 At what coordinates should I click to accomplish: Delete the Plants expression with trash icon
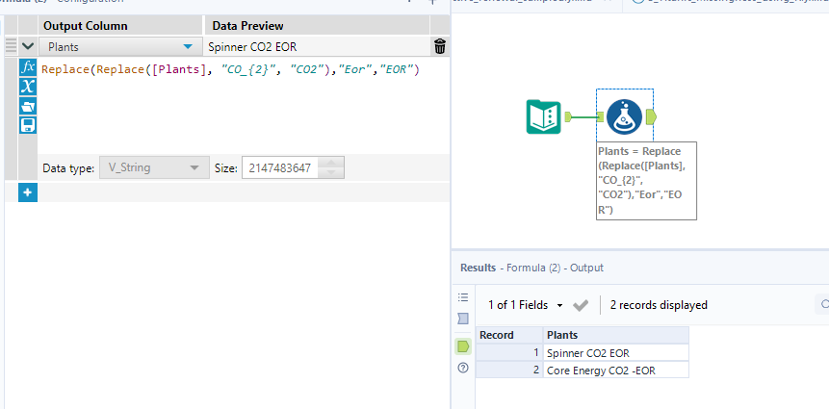(x=440, y=46)
